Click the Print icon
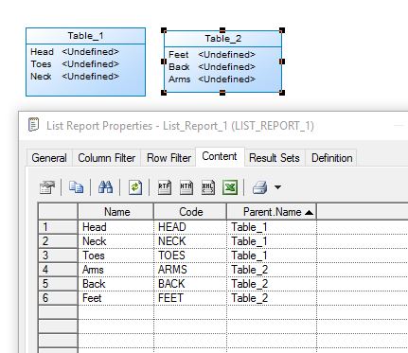Viewport: 408px width, 353px height. click(x=259, y=187)
